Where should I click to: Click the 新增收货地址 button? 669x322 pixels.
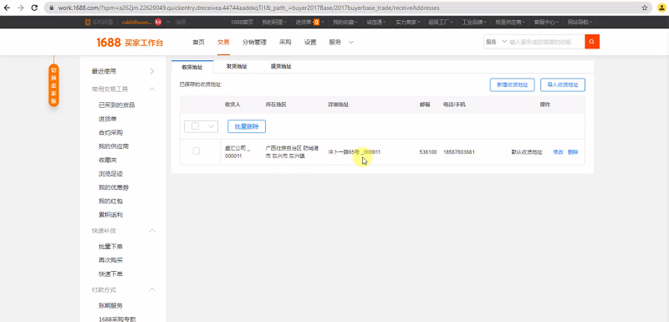[512, 84]
